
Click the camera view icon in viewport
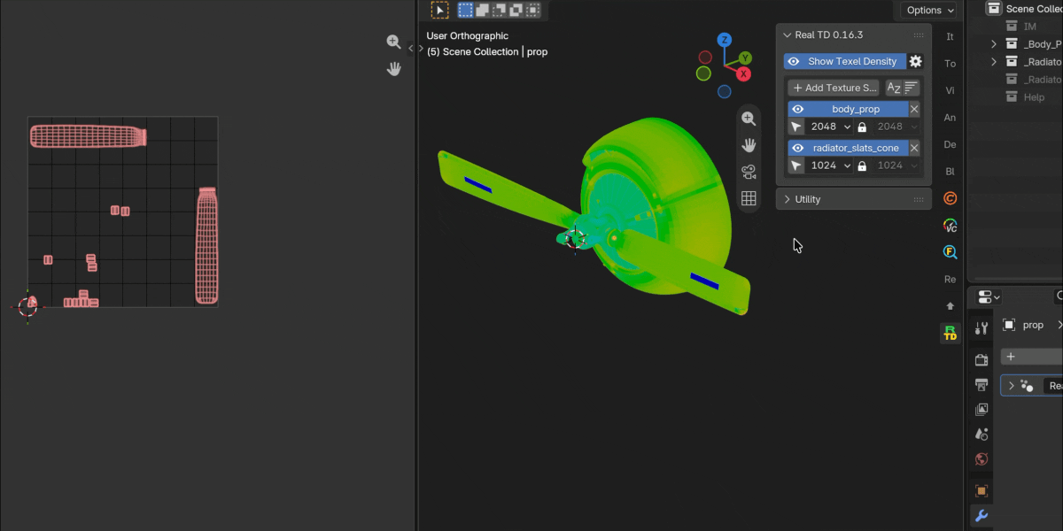pos(749,172)
